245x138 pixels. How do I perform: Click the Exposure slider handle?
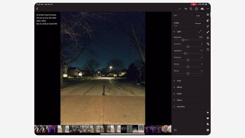click(x=183, y=40)
